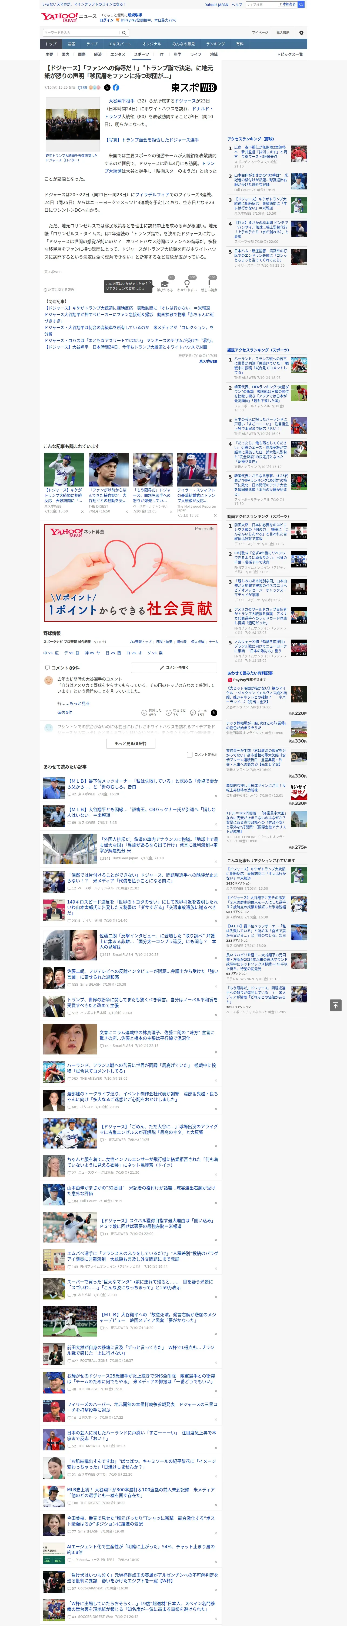Dismiss the THE DIGEST recommended article card
Screen dimensions: 347x1626
tap(126, 512)
